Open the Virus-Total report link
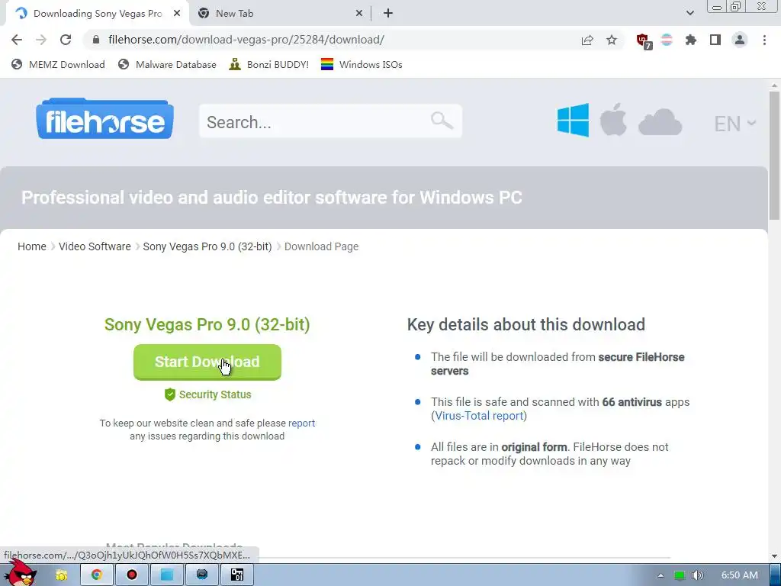The width and height of the screenshot is (781, 586). [x=479, y=416]
